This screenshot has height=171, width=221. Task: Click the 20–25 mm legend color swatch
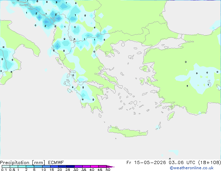click(62, 166)
